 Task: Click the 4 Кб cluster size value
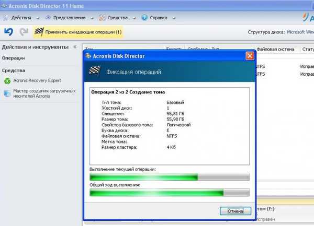tap(171, 147)
